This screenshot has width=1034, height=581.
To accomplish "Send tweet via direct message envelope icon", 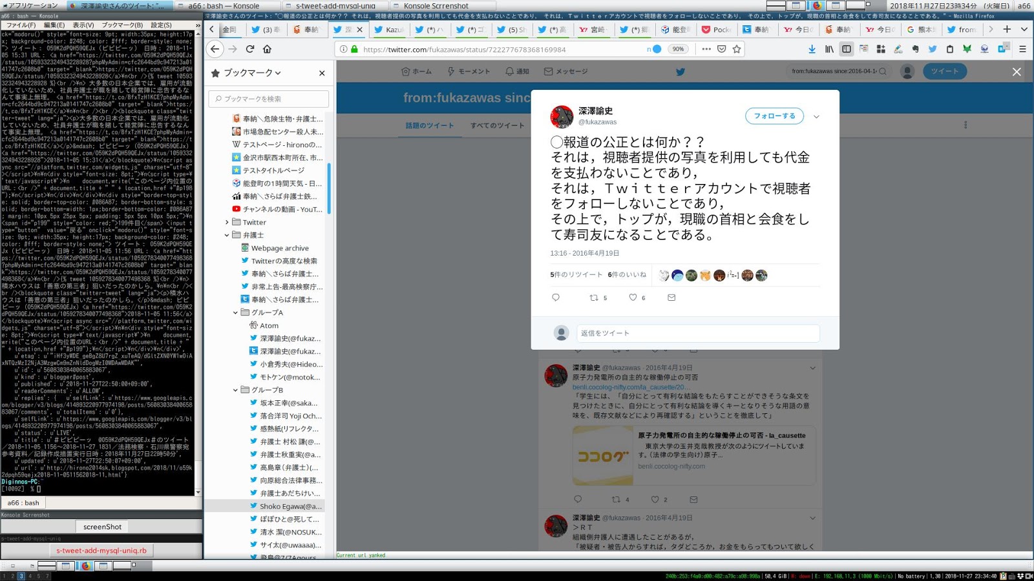I will (671, 298).
